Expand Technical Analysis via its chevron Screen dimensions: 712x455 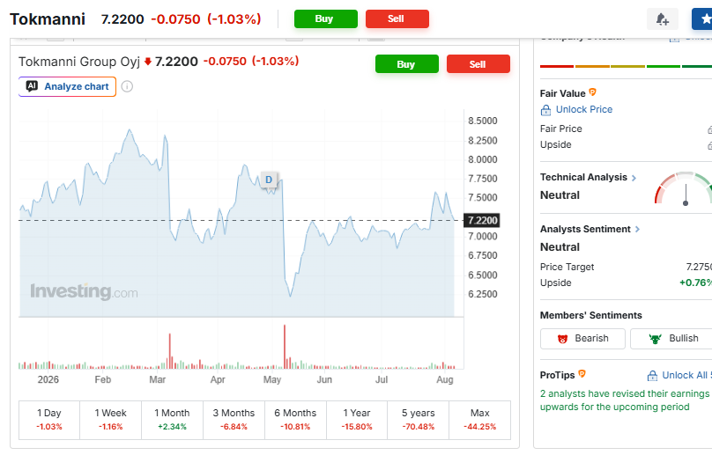coord(634,178)
